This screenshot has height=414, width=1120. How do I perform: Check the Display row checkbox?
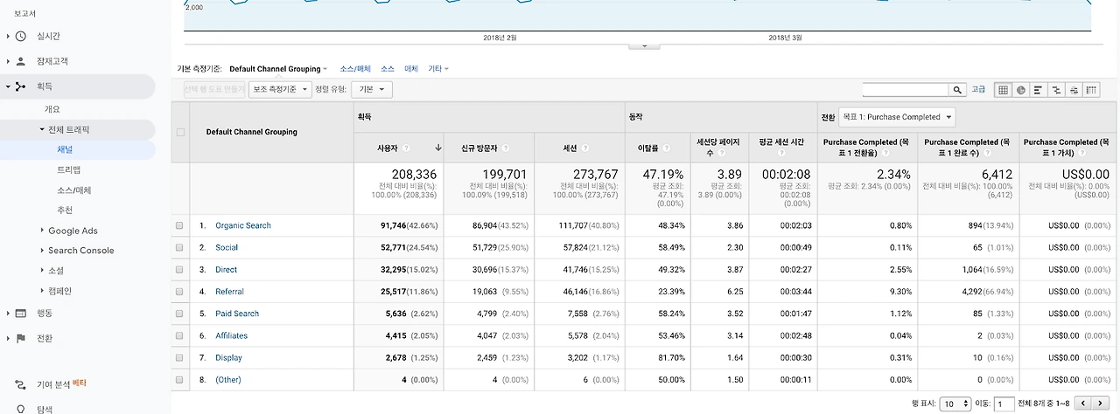pyautogui.click(x=179, y=357)
